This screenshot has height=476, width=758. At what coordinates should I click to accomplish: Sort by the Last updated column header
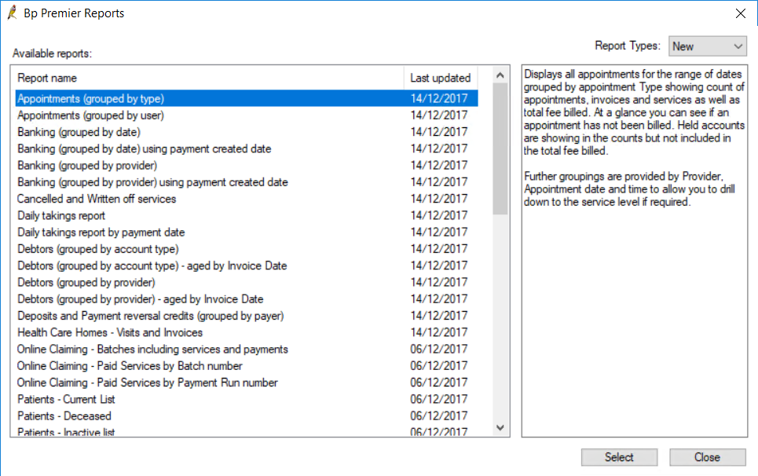click(x=441, y=79)
